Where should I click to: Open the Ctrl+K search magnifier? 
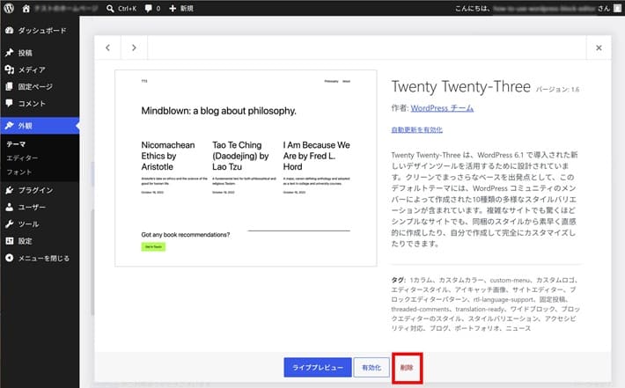(110, 9)
